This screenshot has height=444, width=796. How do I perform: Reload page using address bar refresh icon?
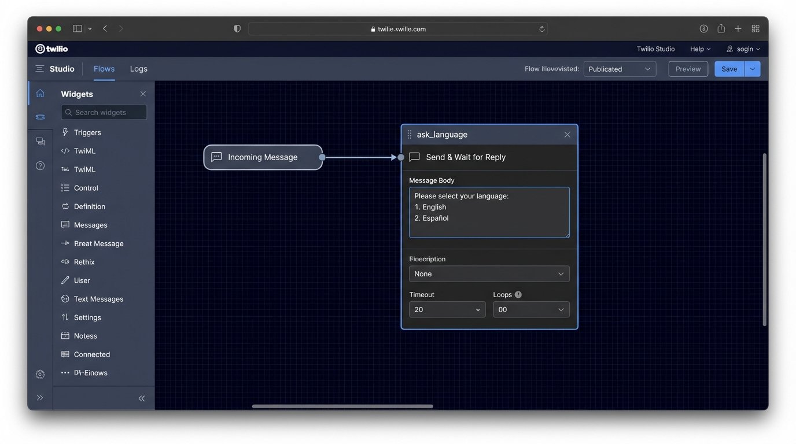point(541,29)
